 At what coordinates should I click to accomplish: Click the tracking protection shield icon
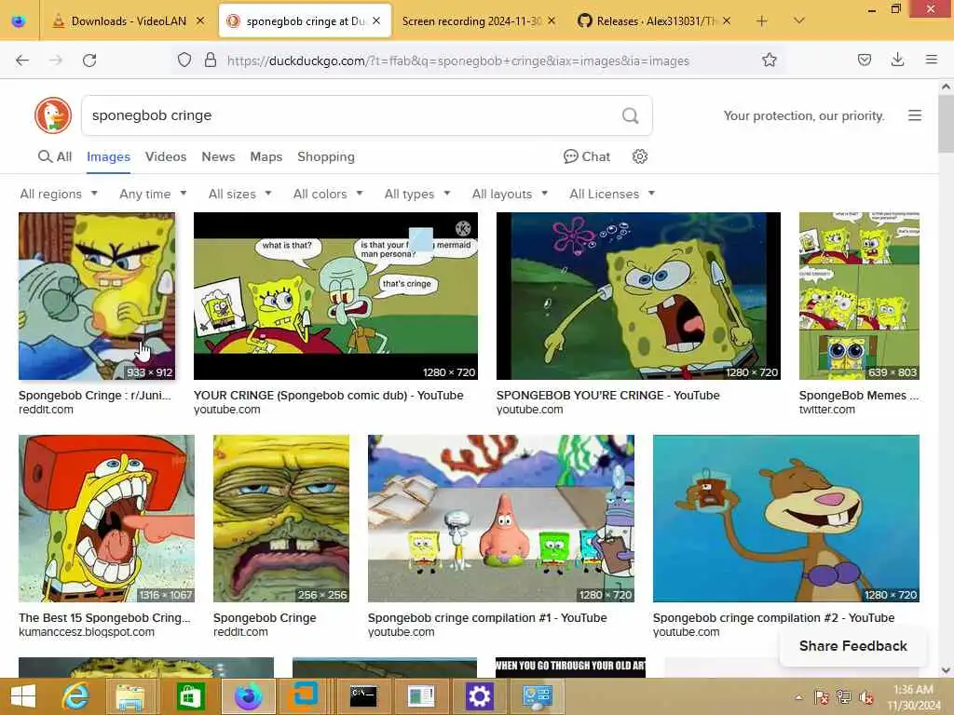pyautogui.click(x=184, y=61)
